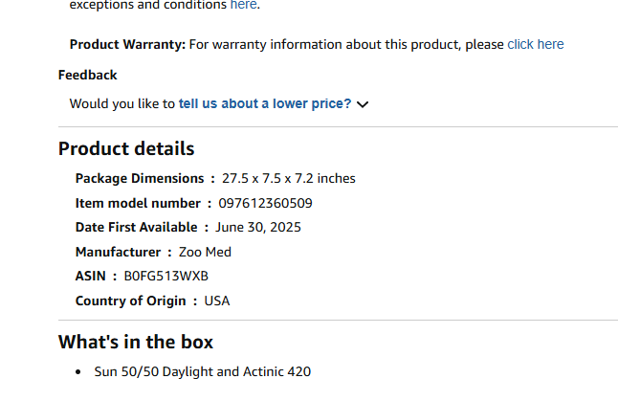The width and height of the screenshot is (618, 401).
Task: Select the USA country value
Action: pos(217,301)
